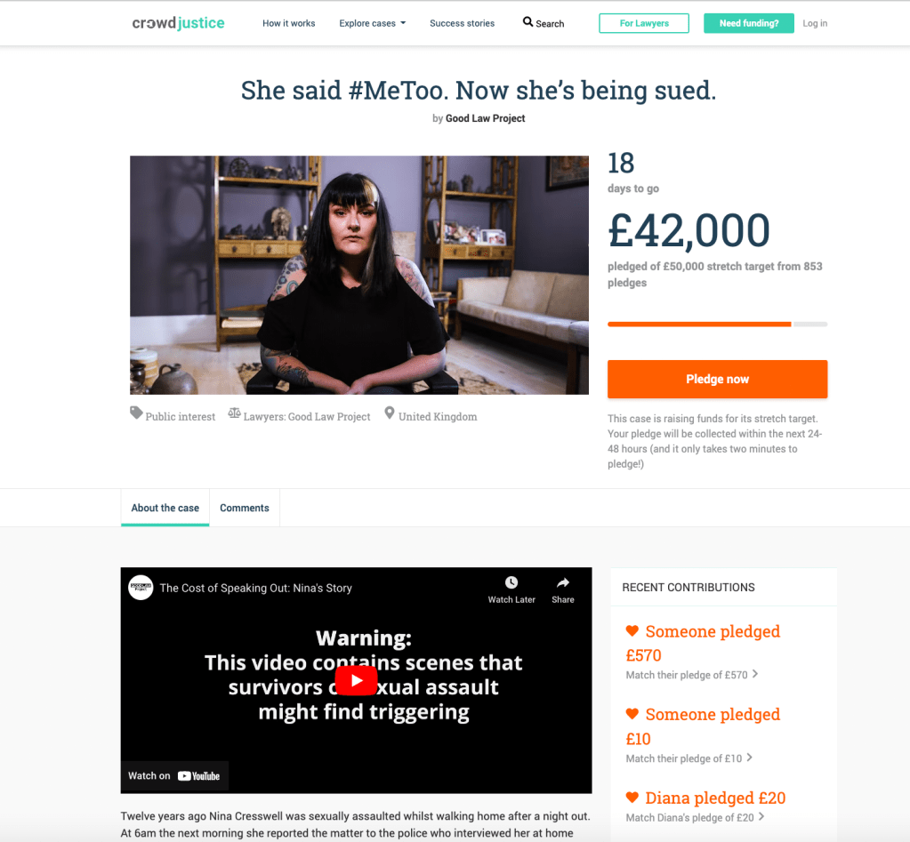Expand Match their pledge of £10
Image resolution: width=910 pixels, height=842 pixels.
689,758
